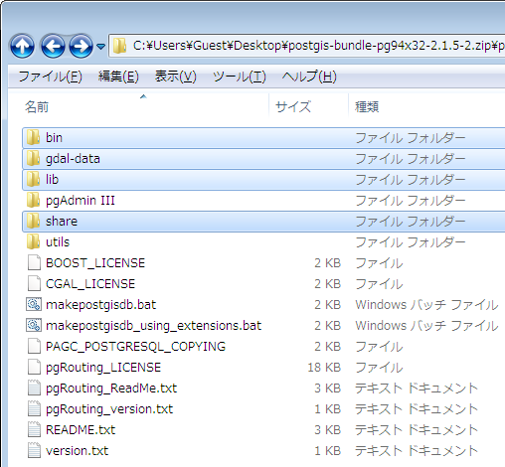Go back with the left arrow button
This screenshot has width=505, height=467.
(53, 46)
